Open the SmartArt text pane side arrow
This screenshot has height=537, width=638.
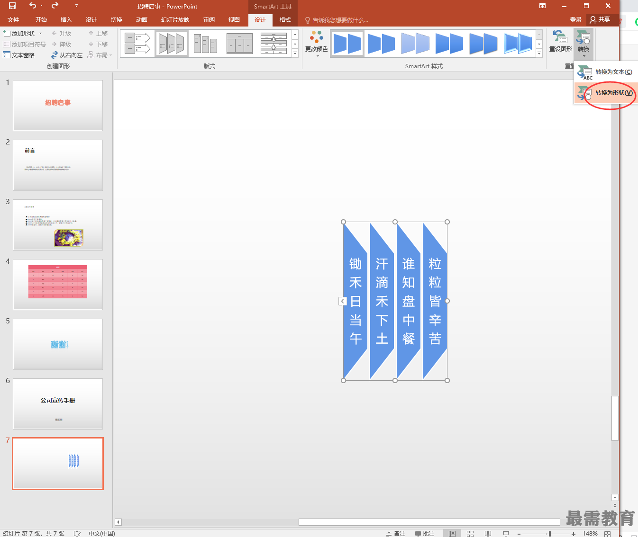click(x=343, y=301)
